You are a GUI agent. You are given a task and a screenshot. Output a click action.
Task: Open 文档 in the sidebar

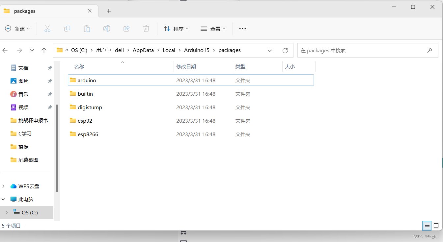tap(23, 68)
